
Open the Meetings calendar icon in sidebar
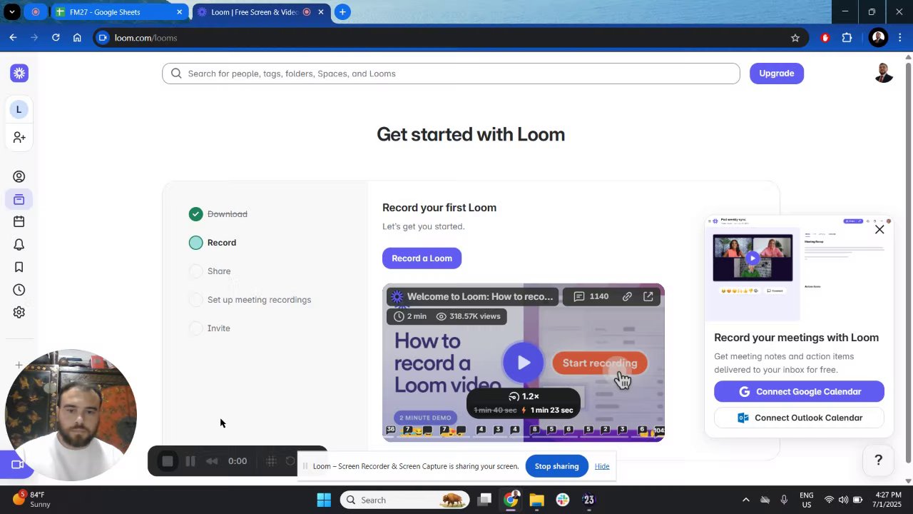point(19,222)
